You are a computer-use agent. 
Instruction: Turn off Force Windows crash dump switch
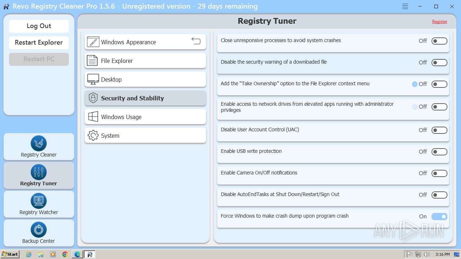click(439, 217)
